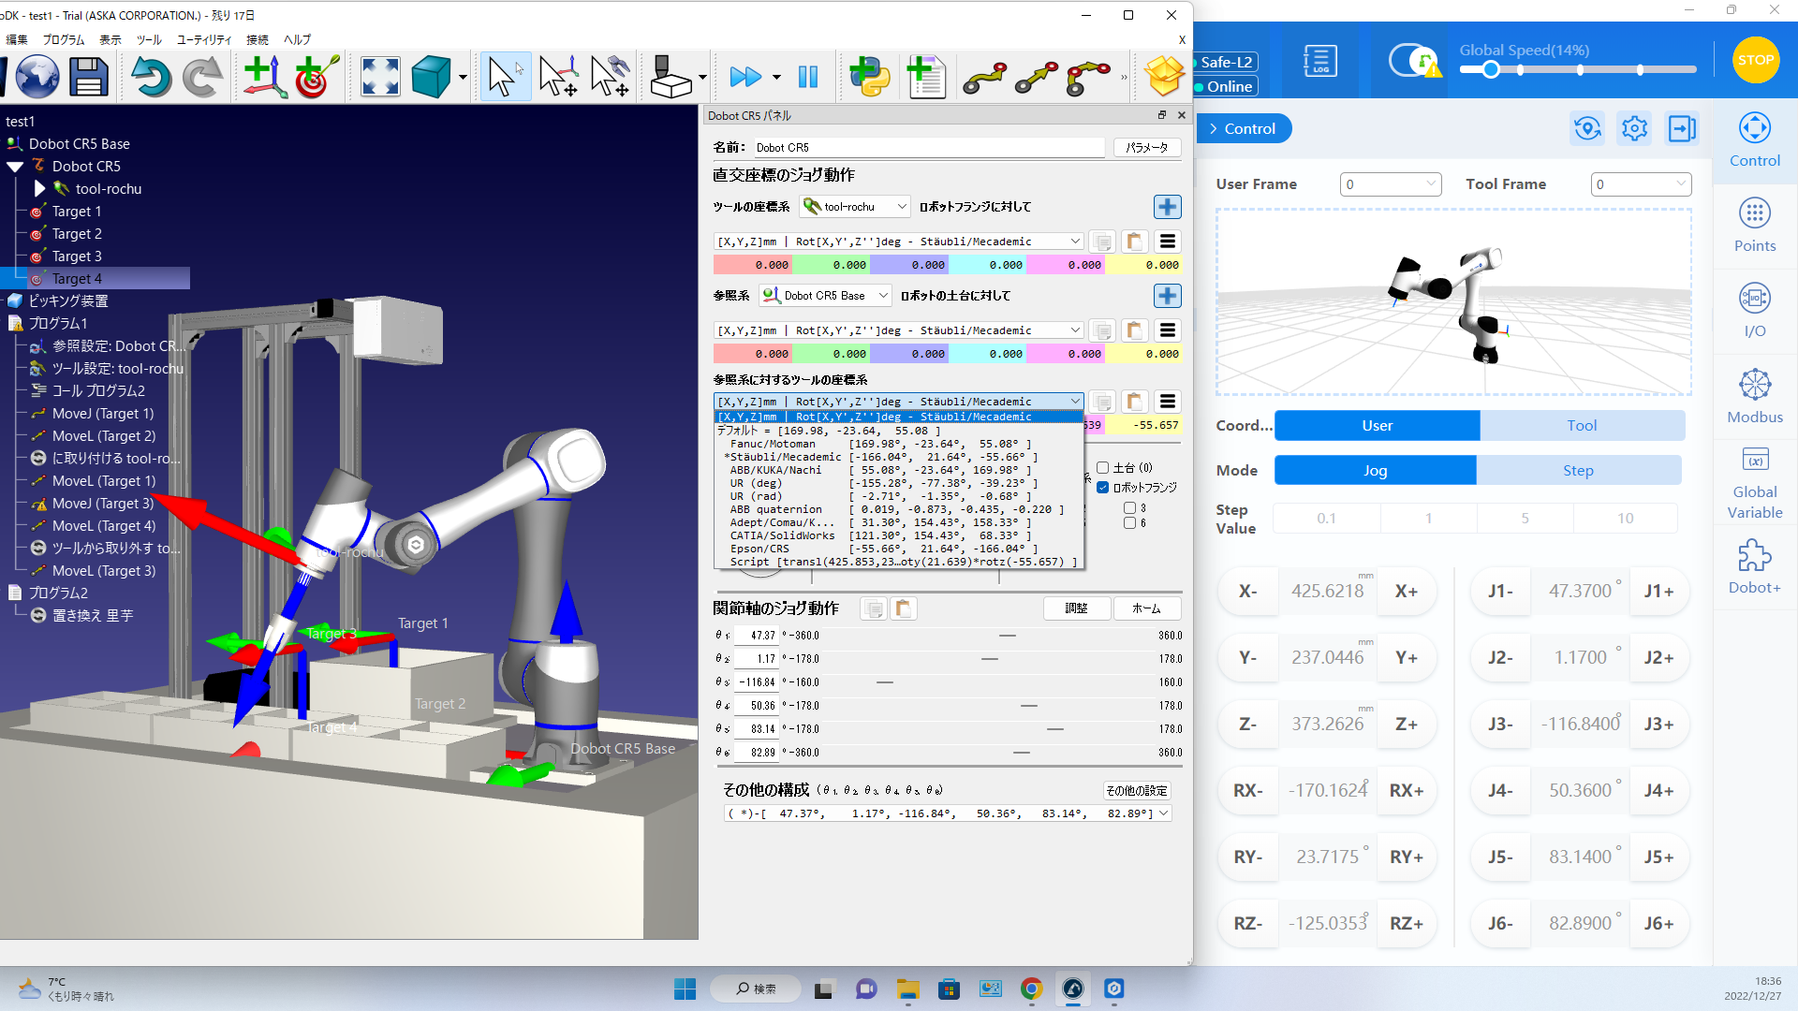The height and width of the screenshot is (1011, 1798).
Task: Click the 調整 button
Action: coord(1076,608)
